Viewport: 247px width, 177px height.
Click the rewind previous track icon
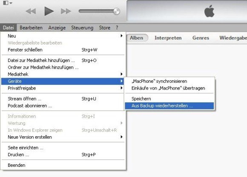(x=31, y=11)
